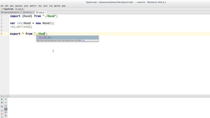Open the Navigate menu
210x118 pixels.
pyautogui.click(x=19, y=6)
